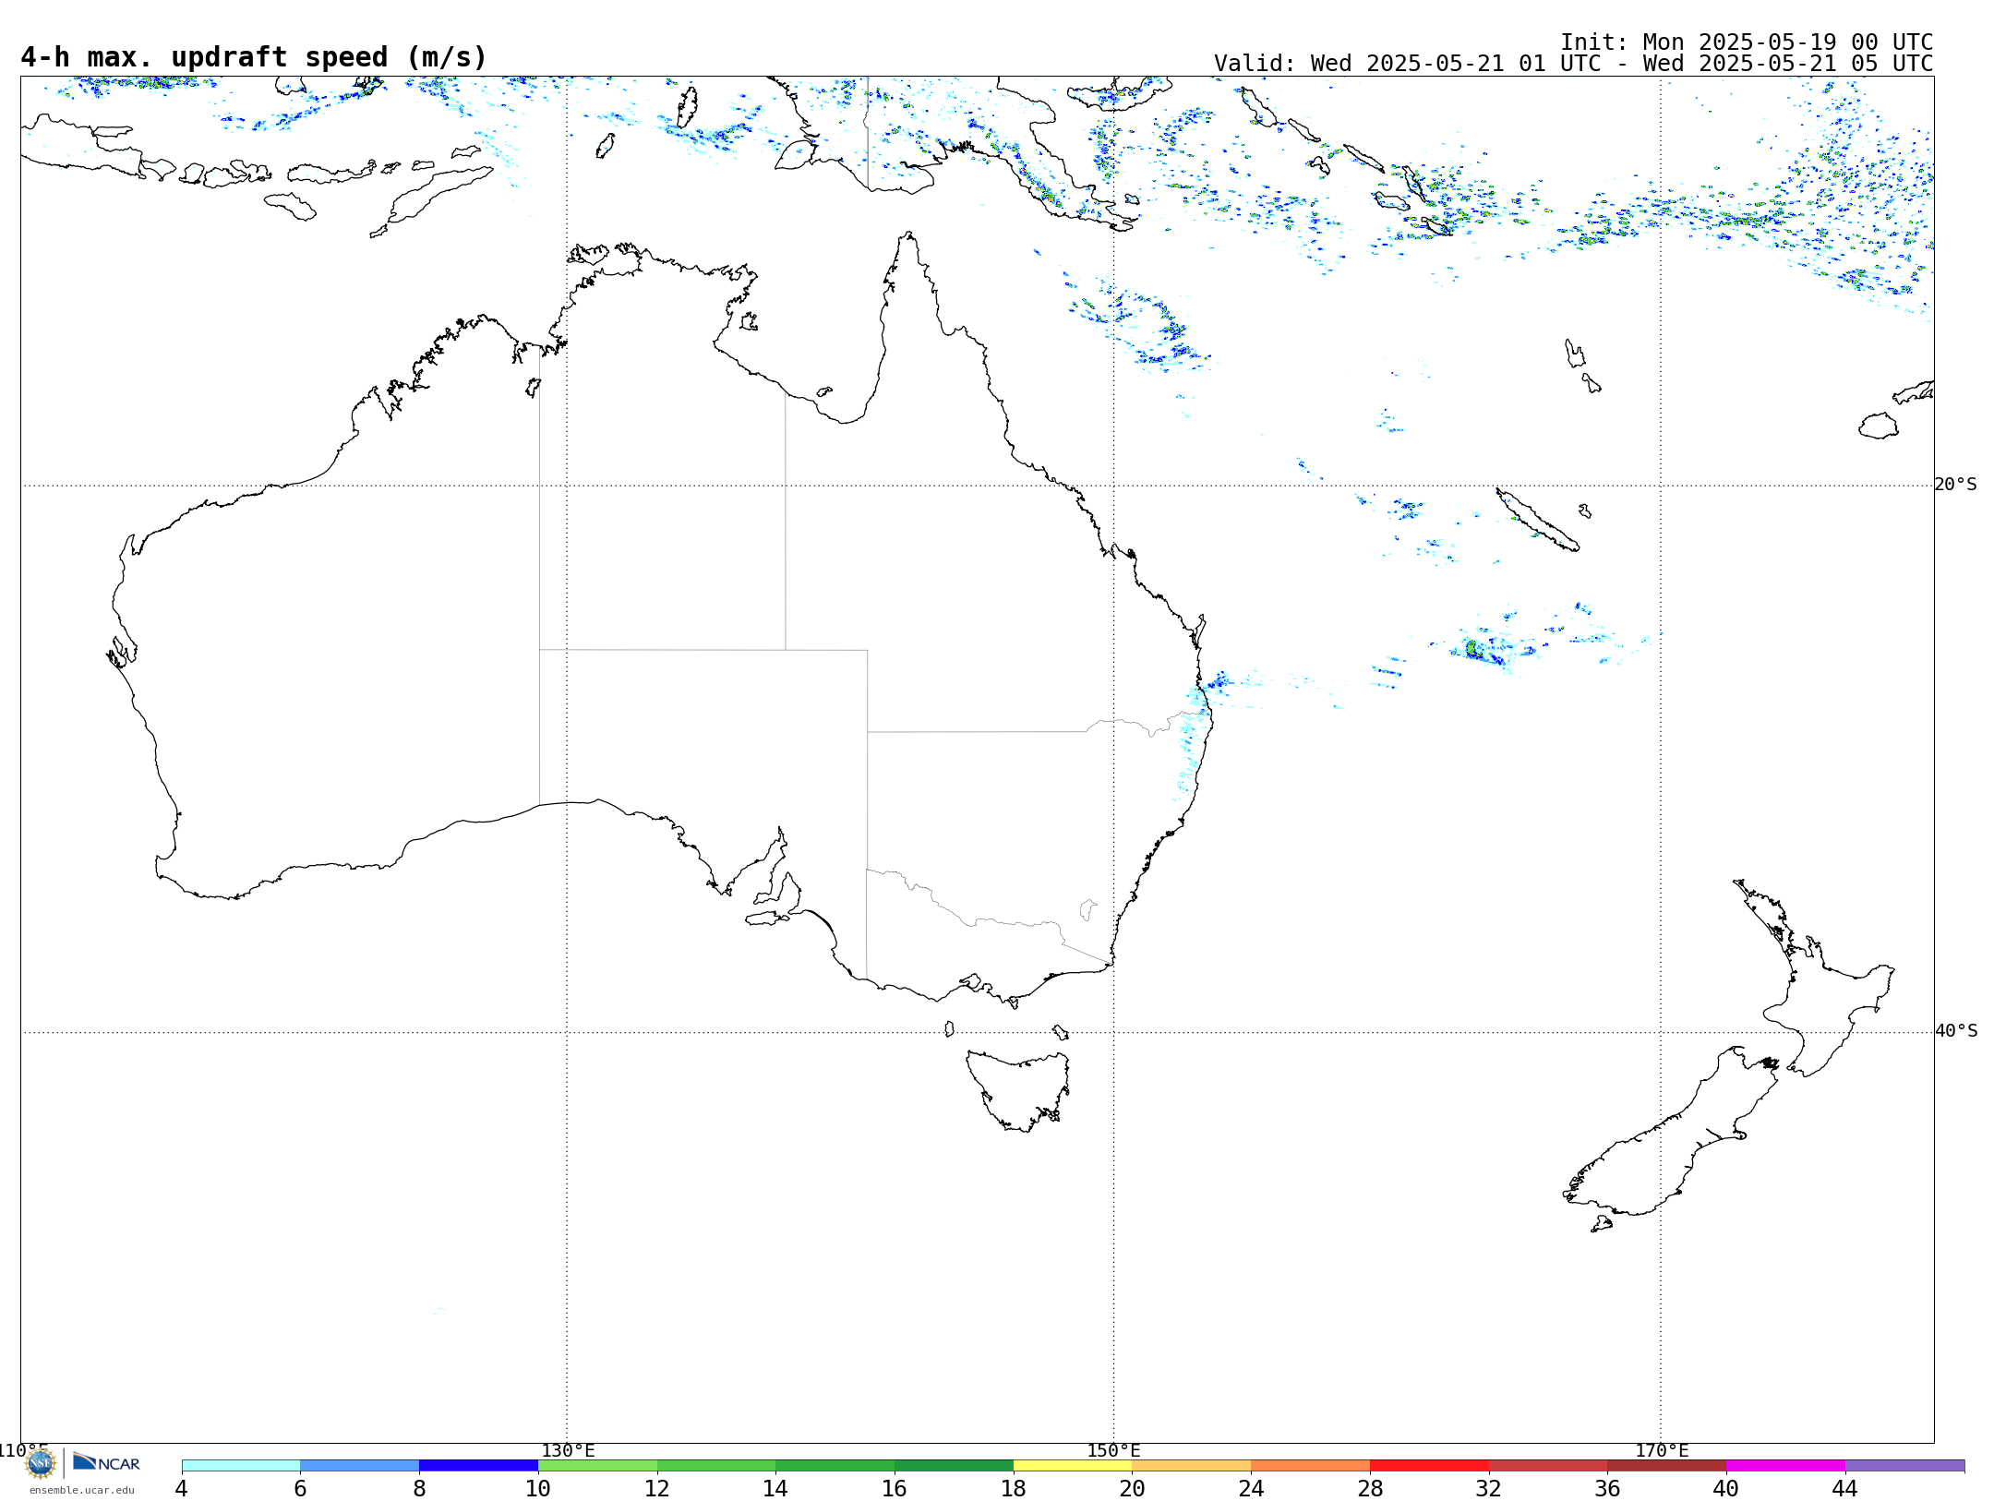Choose the bright red 28-32 m/s swatch
This screenshot has height=1501, width=1994.
click(1429, 1465)
